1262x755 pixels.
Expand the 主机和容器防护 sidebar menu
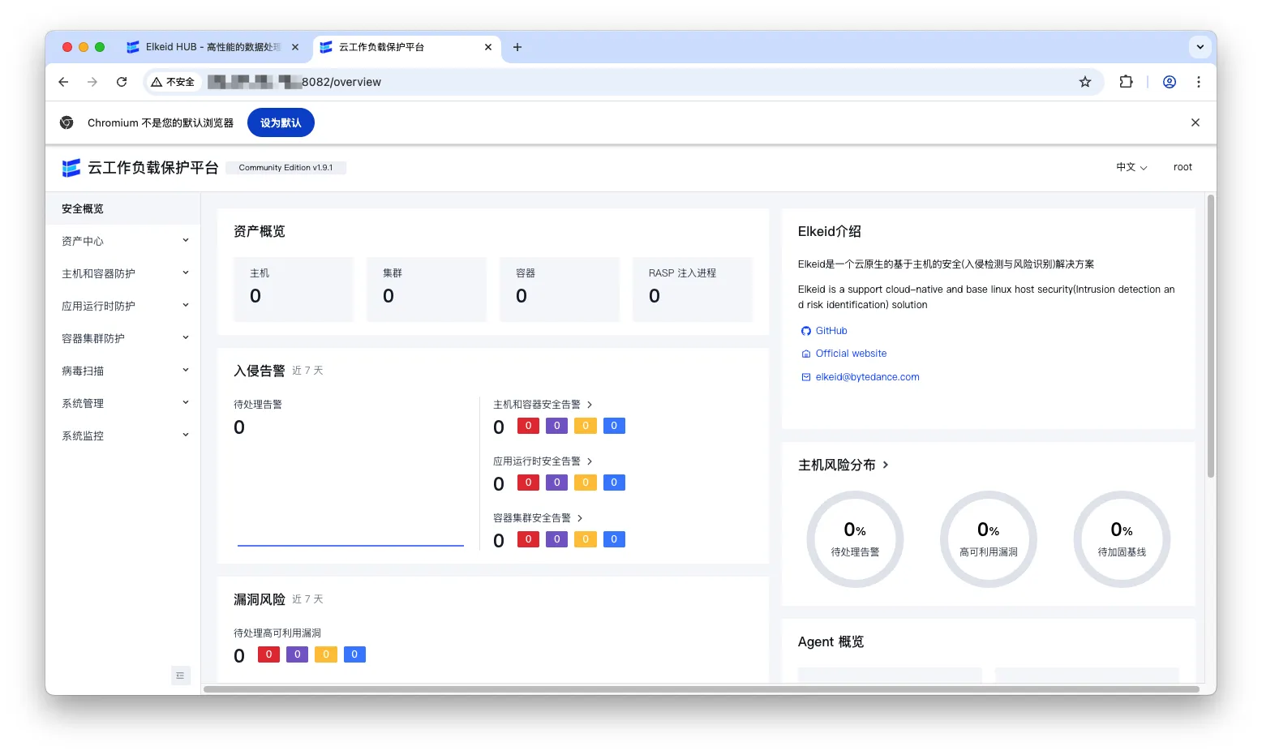[x=122, y=273]
